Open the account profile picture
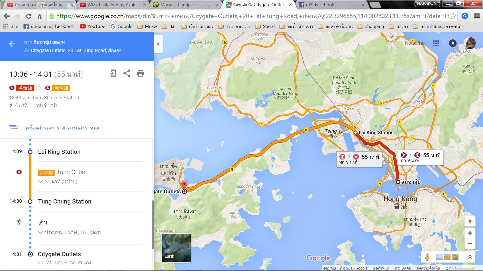Image resolution: width=483 pixels, height=271 pixels. [x=470, y=43]
